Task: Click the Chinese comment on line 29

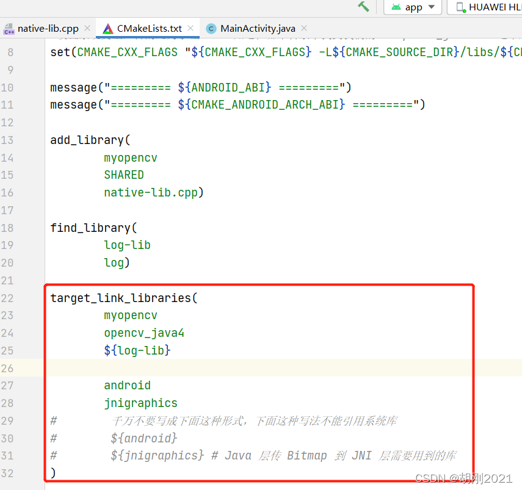Action: (255, 421)
